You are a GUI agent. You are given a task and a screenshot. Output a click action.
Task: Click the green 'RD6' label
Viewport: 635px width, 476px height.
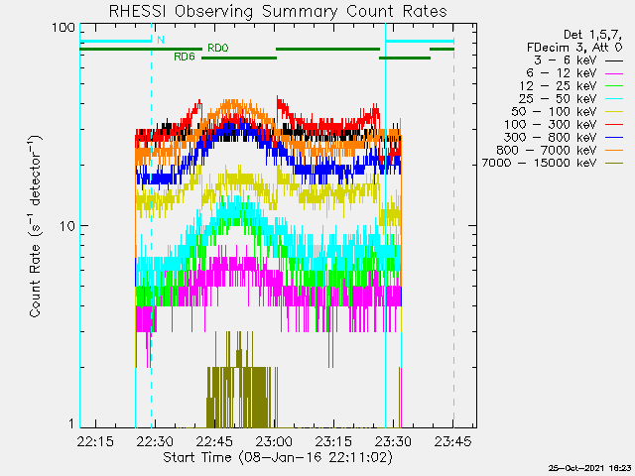tap(185, 58)
